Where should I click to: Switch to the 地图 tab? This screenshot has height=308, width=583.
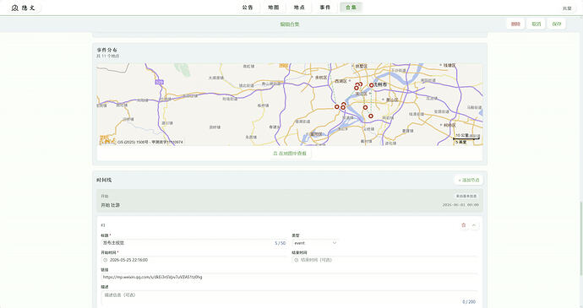point(273,8)
